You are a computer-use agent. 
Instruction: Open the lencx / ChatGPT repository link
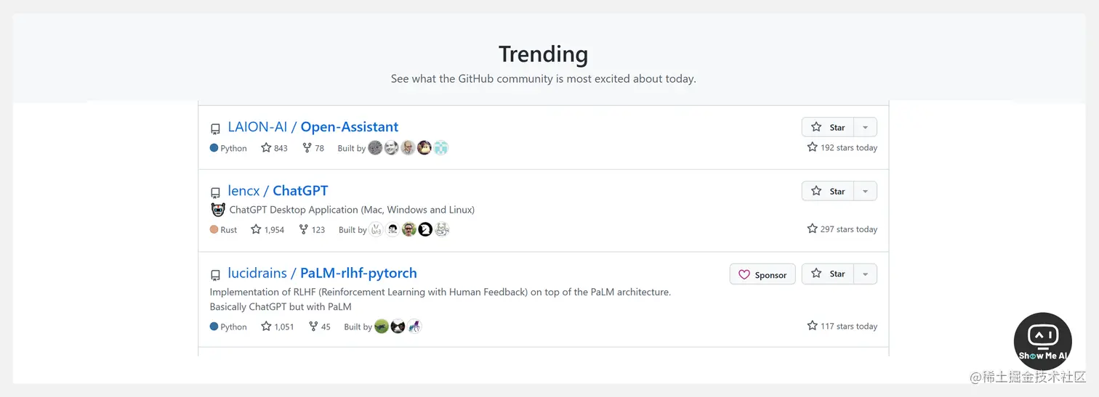tap(278, 191)
